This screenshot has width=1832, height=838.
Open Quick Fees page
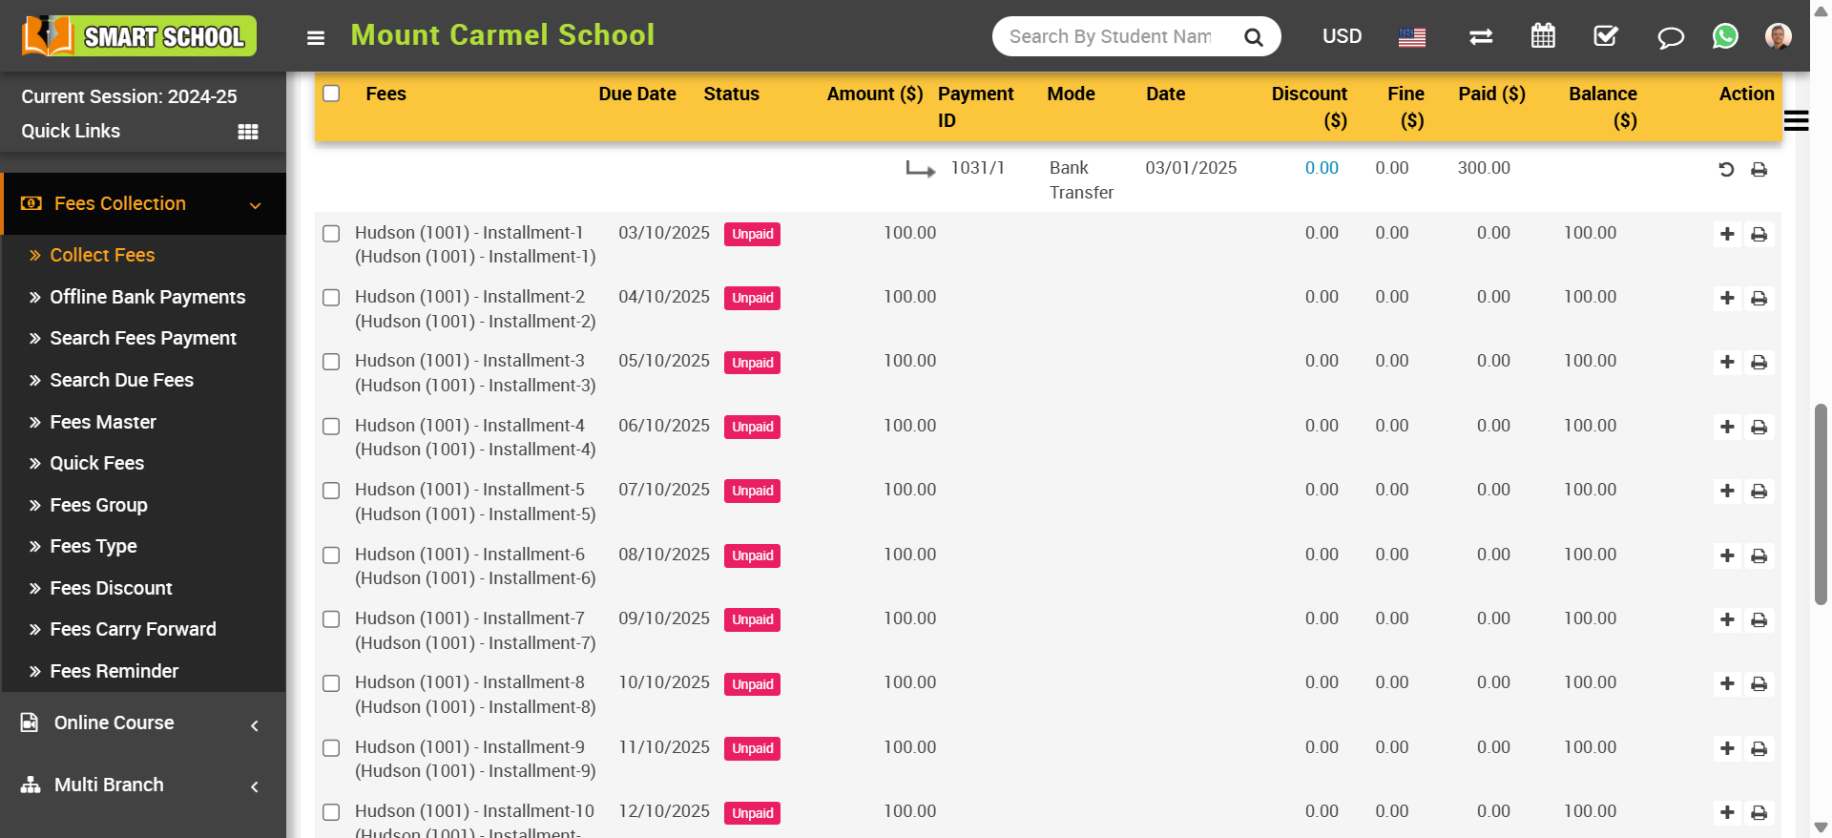pos(97,463)
